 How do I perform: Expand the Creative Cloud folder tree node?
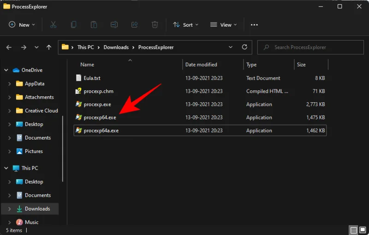(x=10, y=111)
